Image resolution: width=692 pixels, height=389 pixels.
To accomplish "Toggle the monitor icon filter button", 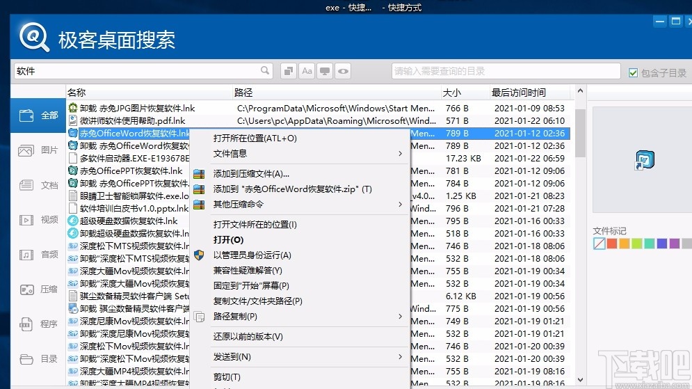I will click(325, 71).
